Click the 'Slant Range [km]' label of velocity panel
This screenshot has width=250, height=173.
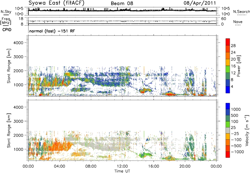(9, 130)
